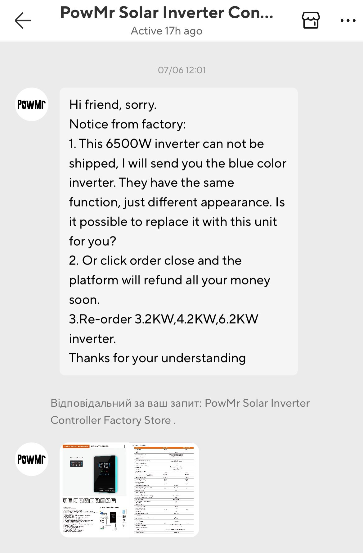363x553 pixels.
Task: Tap the 'Re-order 3.2KW,4.2KW,6.2KW inverter' line
Action: pos(164,329)
